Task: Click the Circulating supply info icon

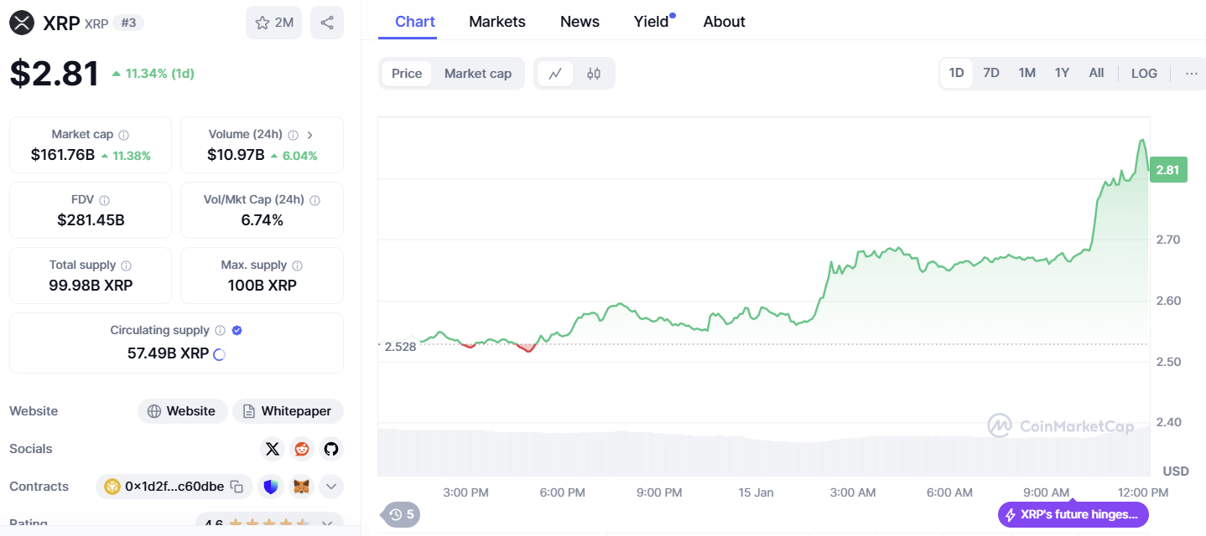Action: pos(220,331)
